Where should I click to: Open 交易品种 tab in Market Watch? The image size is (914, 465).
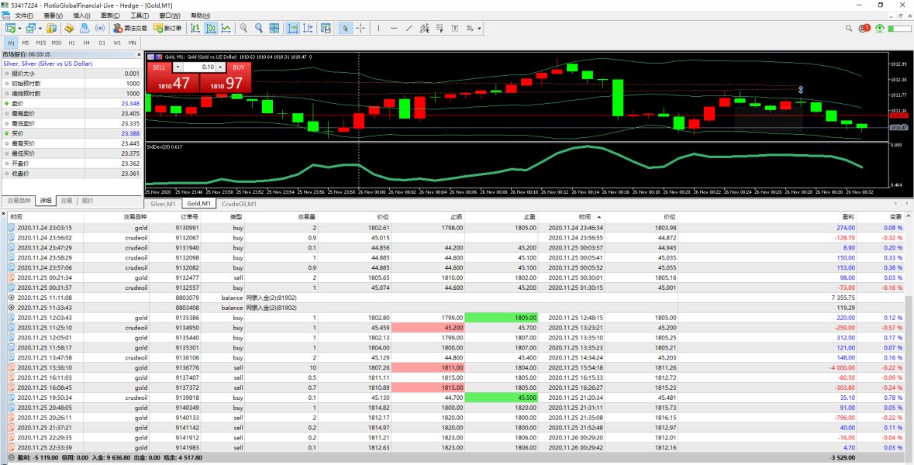tap(18, 201)
